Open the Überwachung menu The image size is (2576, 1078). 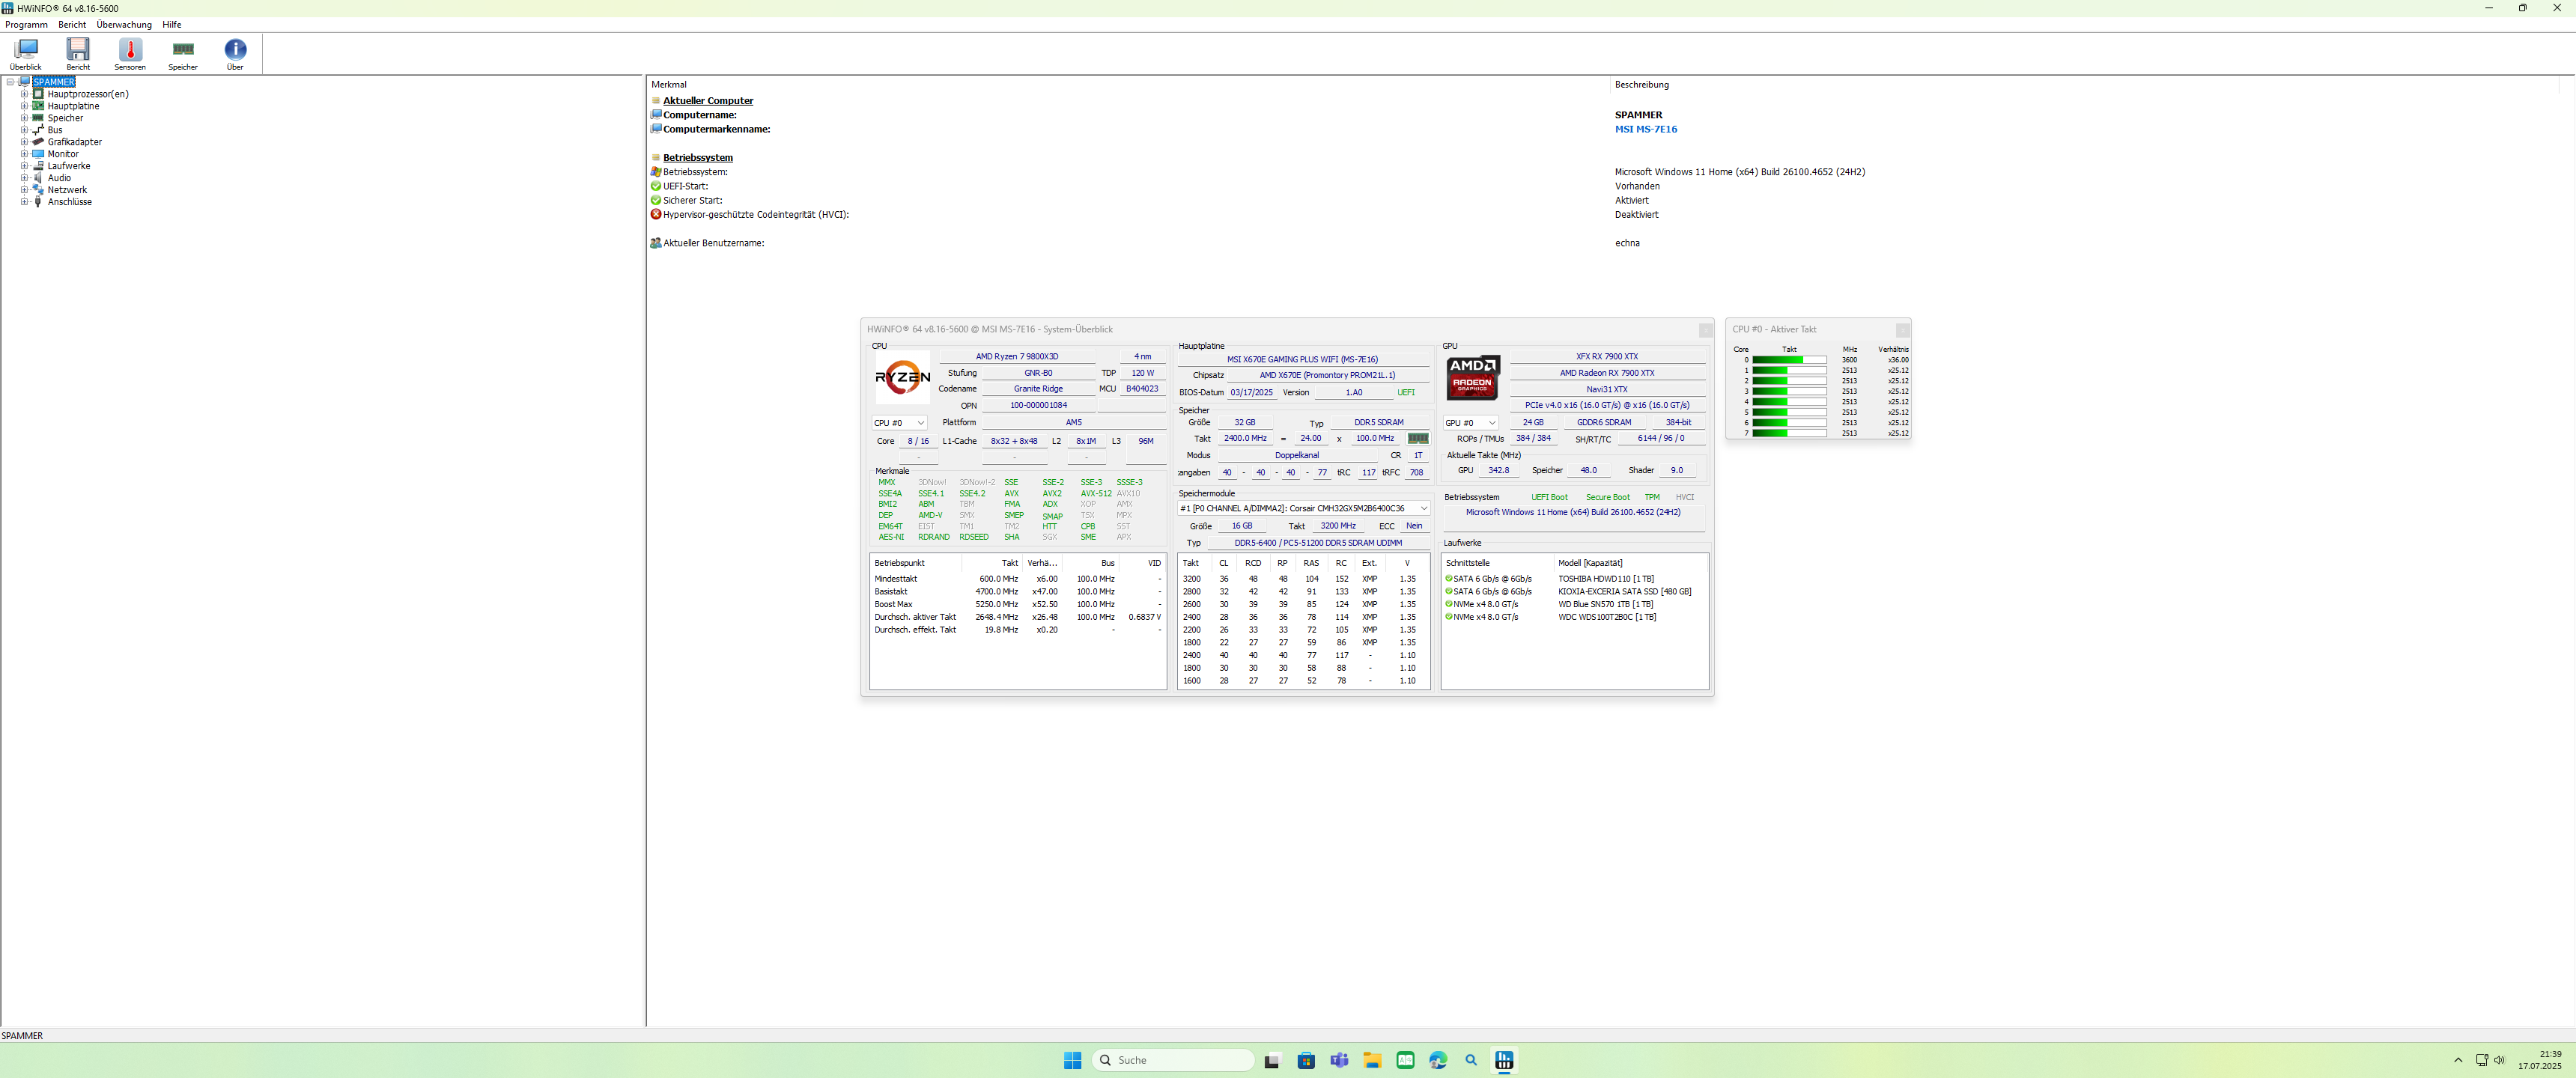(124, 24)
